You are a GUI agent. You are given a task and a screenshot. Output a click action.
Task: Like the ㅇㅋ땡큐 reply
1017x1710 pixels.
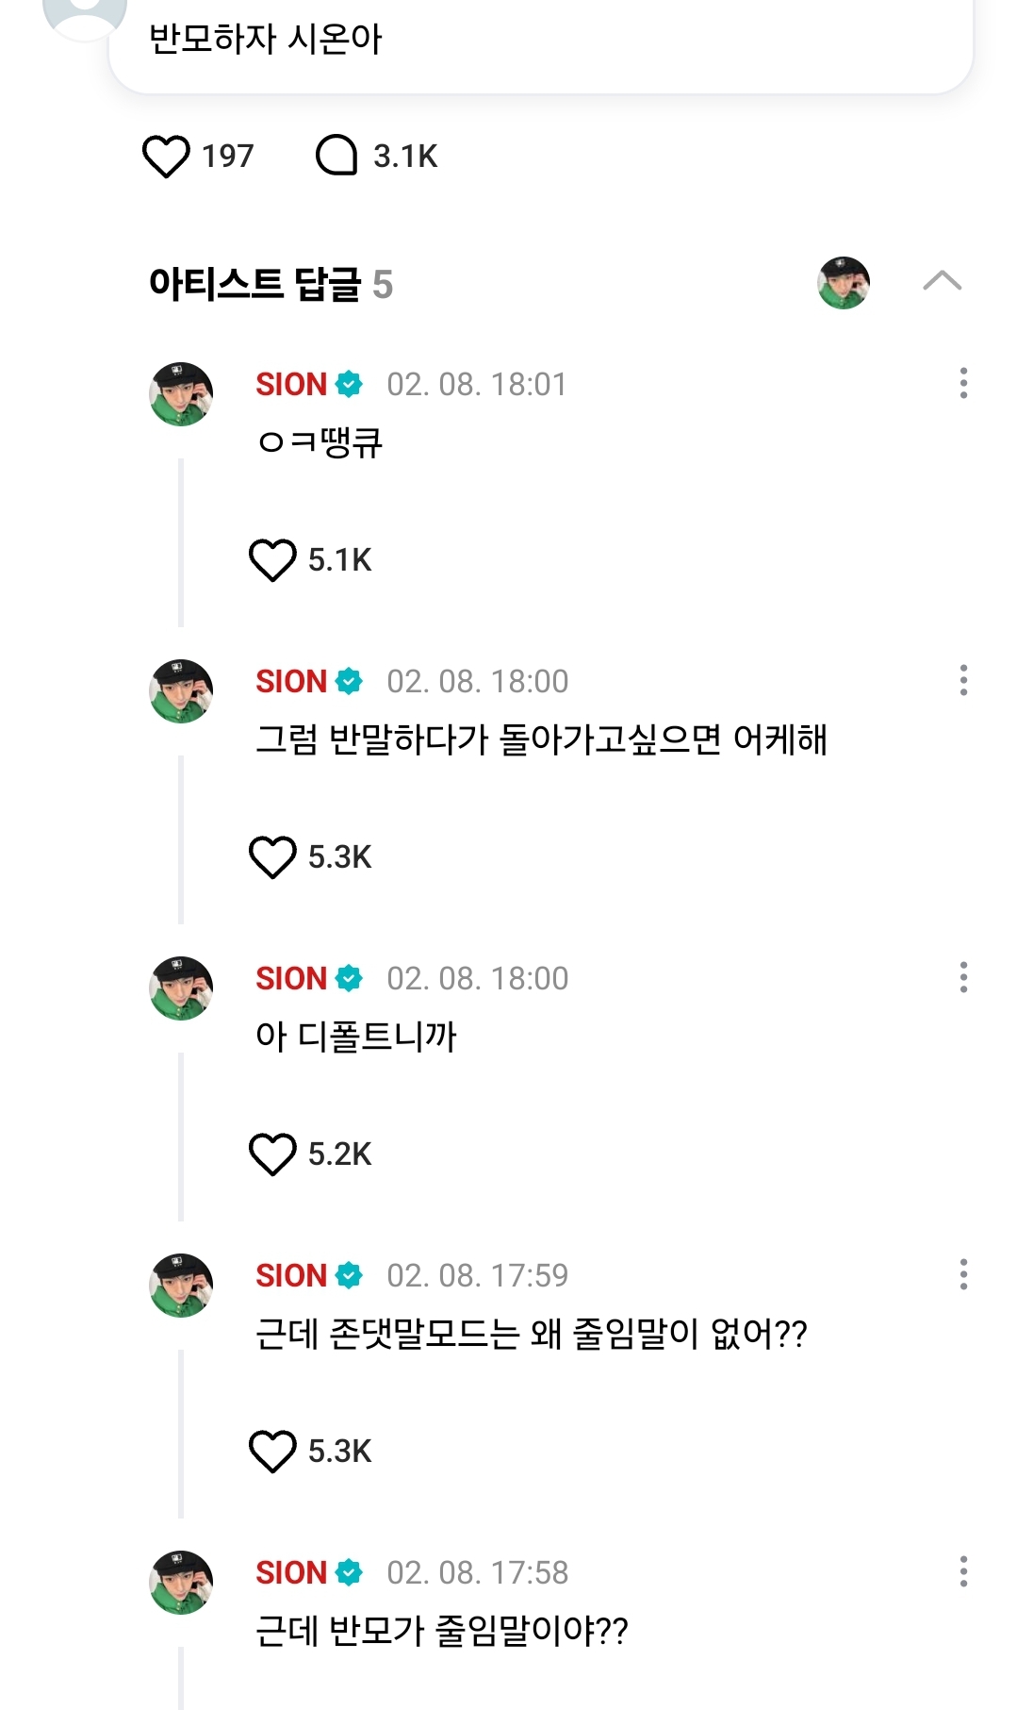(272, 560)
